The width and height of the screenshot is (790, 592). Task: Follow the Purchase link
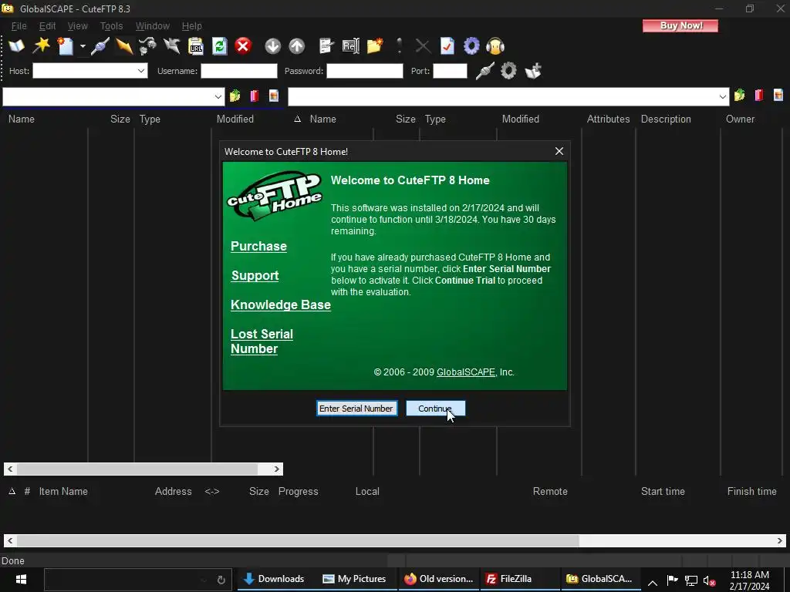tap(258, 246)
